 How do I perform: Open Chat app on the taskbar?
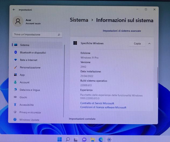coord(84,139)
